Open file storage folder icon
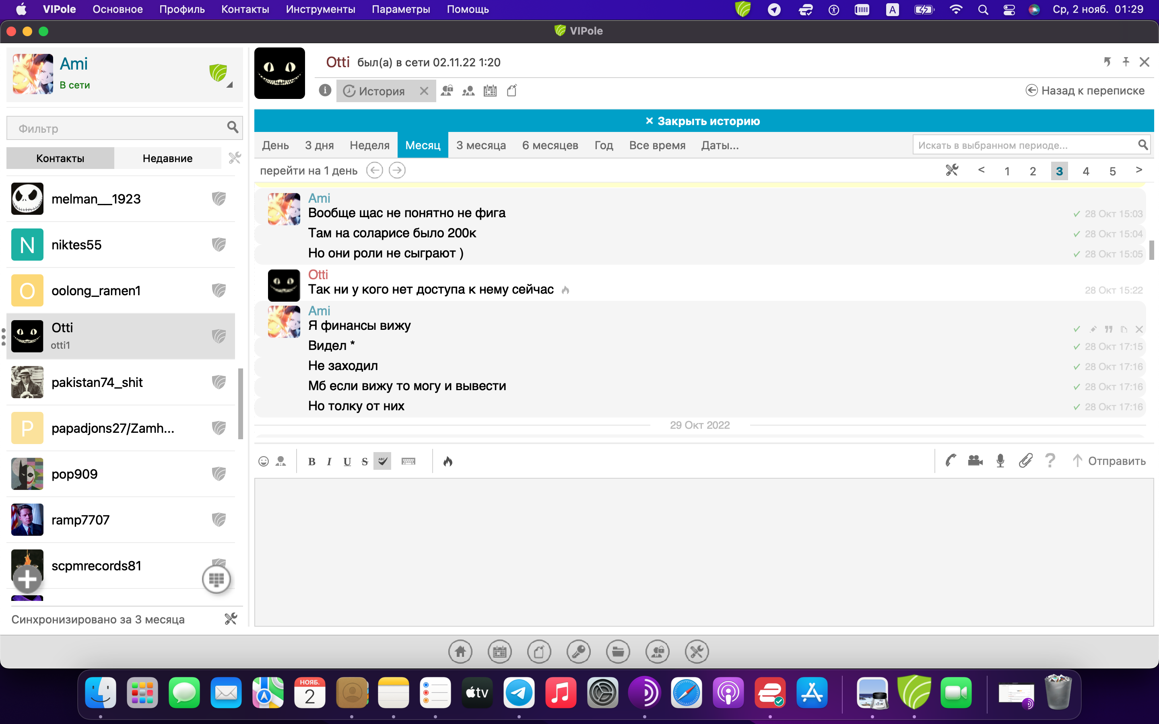 (x=618, y=652)
